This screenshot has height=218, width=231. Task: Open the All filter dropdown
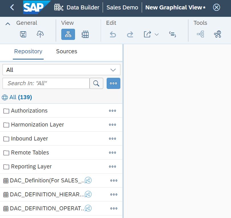61,70
